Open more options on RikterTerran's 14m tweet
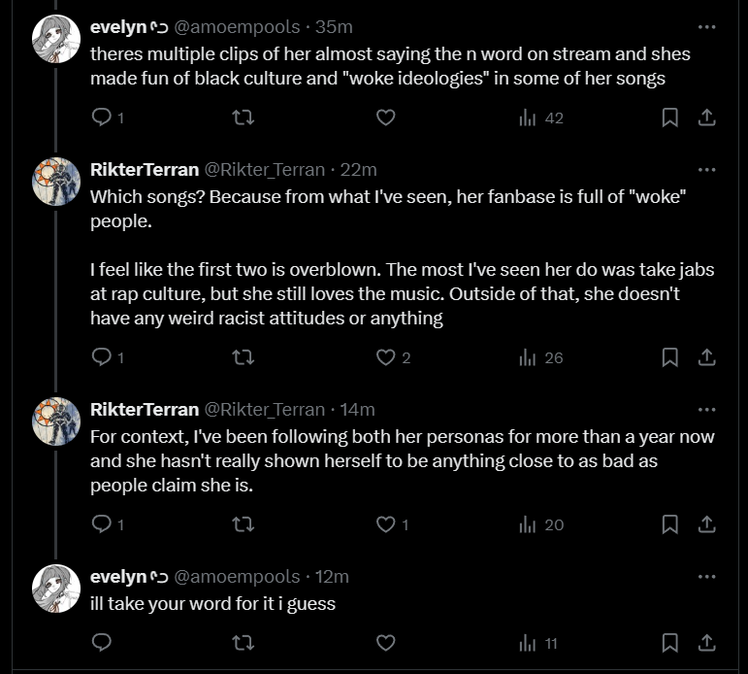Image resolution: width=748 pixels, height=674 pixels. [707, 409]
